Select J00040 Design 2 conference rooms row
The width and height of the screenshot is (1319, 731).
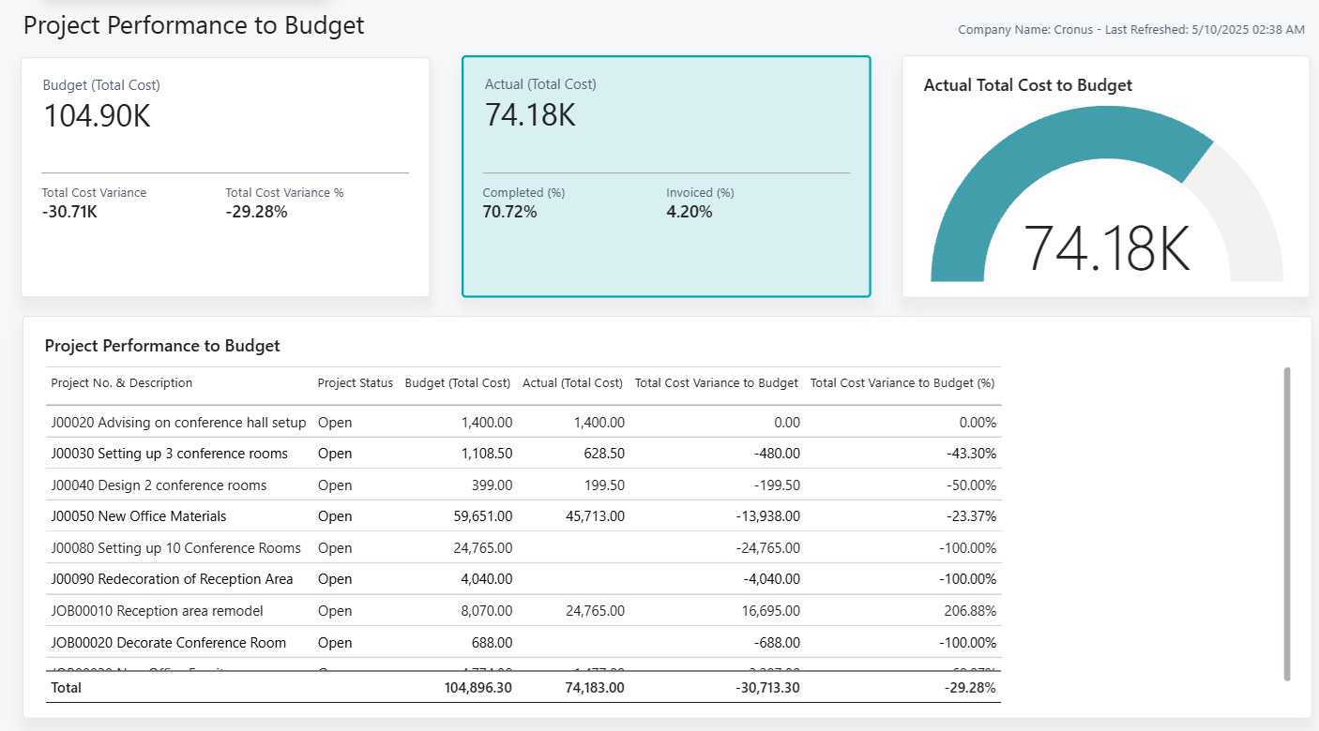click(159, 485)
